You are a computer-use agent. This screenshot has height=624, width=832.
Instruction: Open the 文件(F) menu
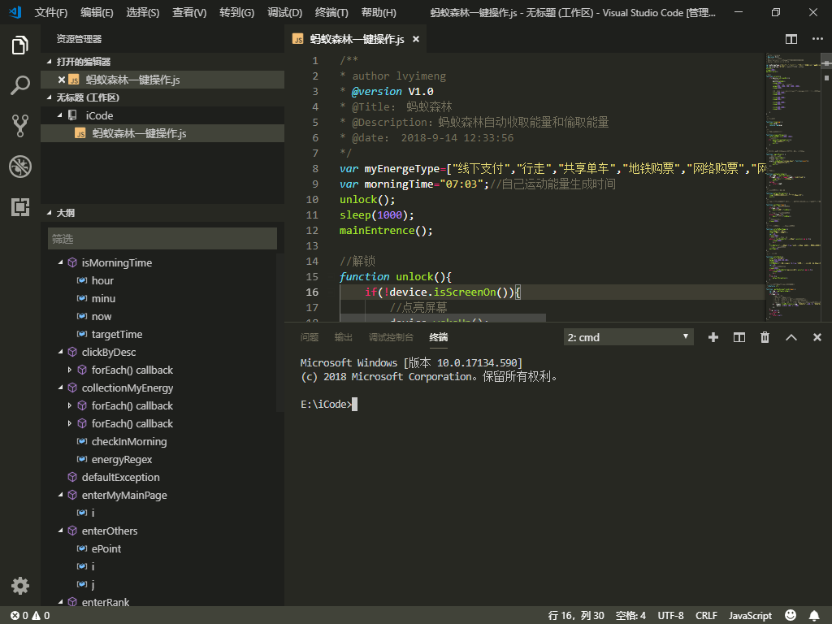coord(51,13)
